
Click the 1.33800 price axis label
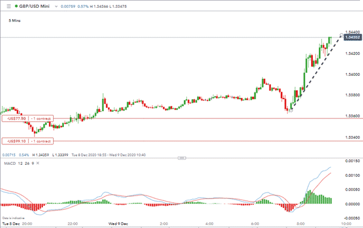[353, 95]
